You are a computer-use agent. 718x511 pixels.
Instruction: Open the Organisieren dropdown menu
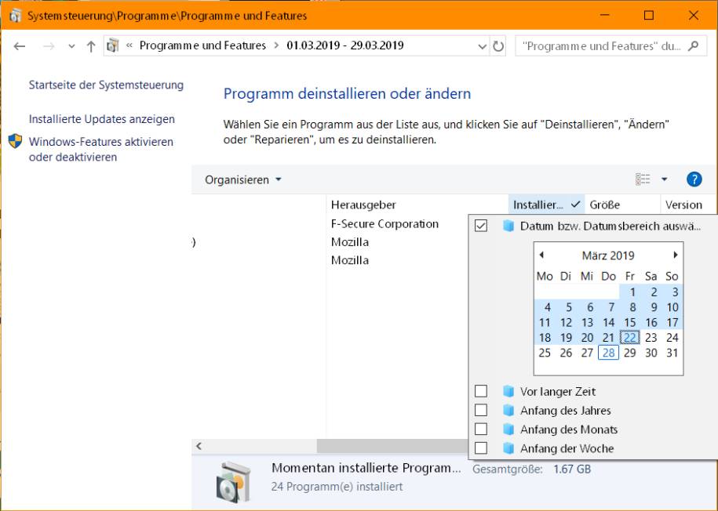(242, 179)
